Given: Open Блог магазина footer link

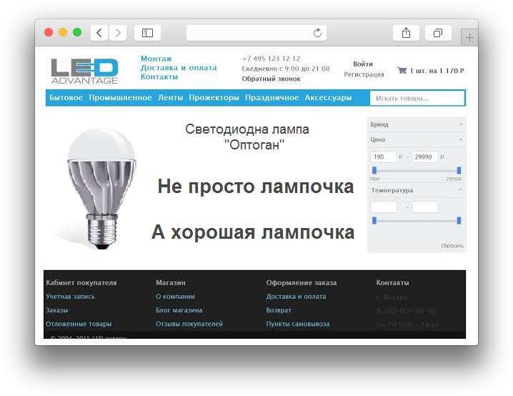Looking at the screenshot, I should click(x=179, y=310).
